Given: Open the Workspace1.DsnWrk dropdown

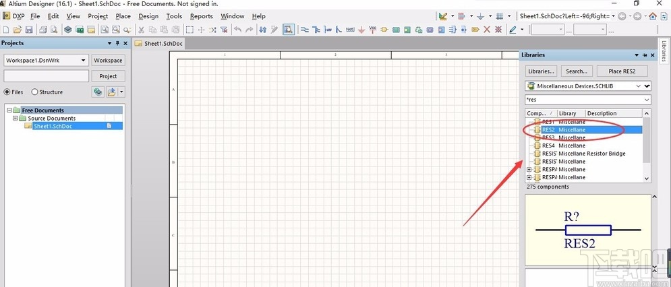Looking at the screenshot, I should pos(83,61).
